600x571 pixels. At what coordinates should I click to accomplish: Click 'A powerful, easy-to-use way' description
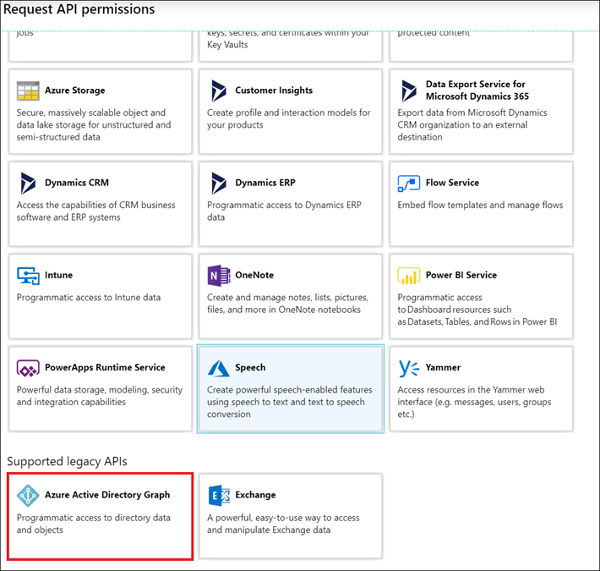pos(284,524)
